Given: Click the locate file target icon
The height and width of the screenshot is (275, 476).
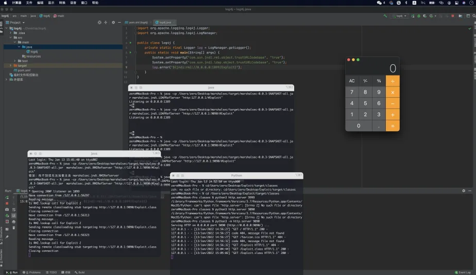Looking at the screenshot, I should coord(100,23).
